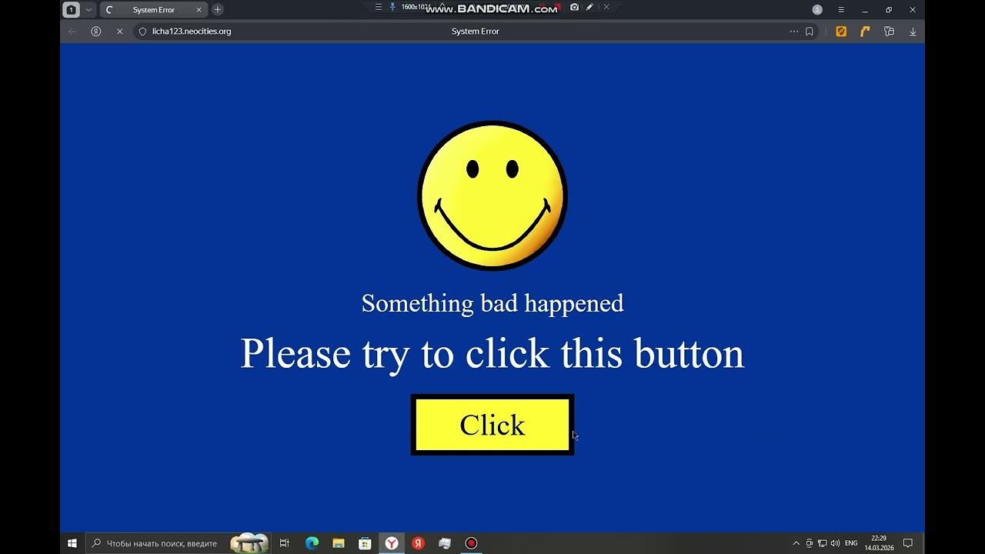Screen dimensions: 985x554
Task: Launch Microsoft Store from the taskbar
Action: click(366, 543)
